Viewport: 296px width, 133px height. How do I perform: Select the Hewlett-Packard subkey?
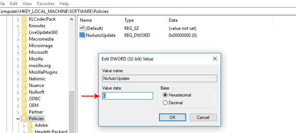pos(51,131)
